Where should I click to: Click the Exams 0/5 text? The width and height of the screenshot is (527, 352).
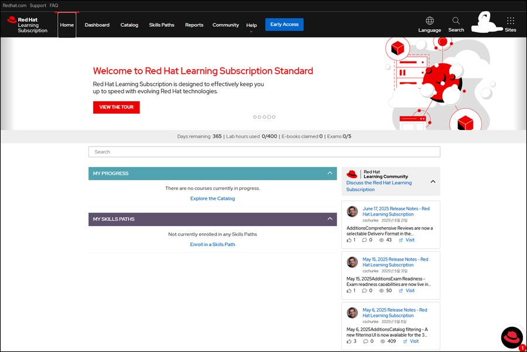coord(339,136)
